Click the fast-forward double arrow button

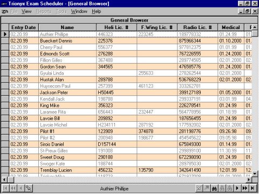pos(245,188)
